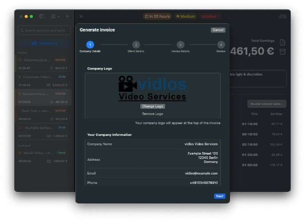305x222 pixels.
Task: Click the Resume interview camer... button
Action: pos(267,104)
